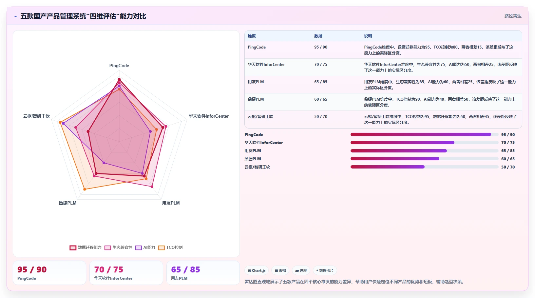Click the 65 / 85 value beside the progress bars

pos(508,151)
